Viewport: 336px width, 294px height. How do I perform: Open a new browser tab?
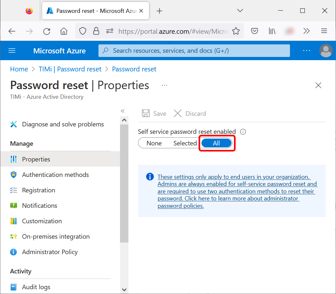(159, 11)
